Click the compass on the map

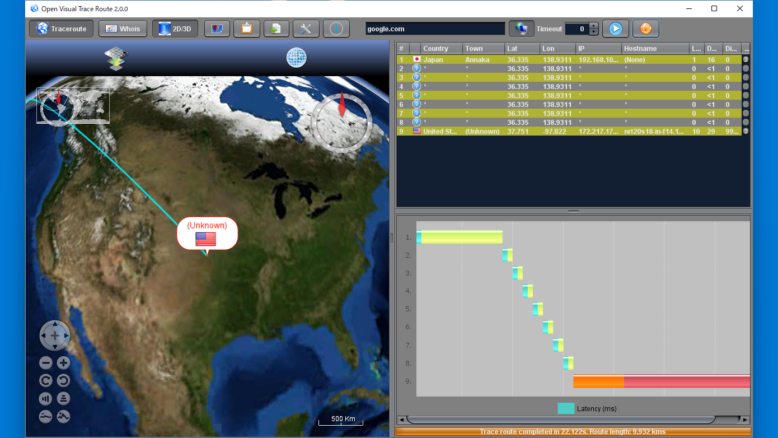tap(342, 122)
